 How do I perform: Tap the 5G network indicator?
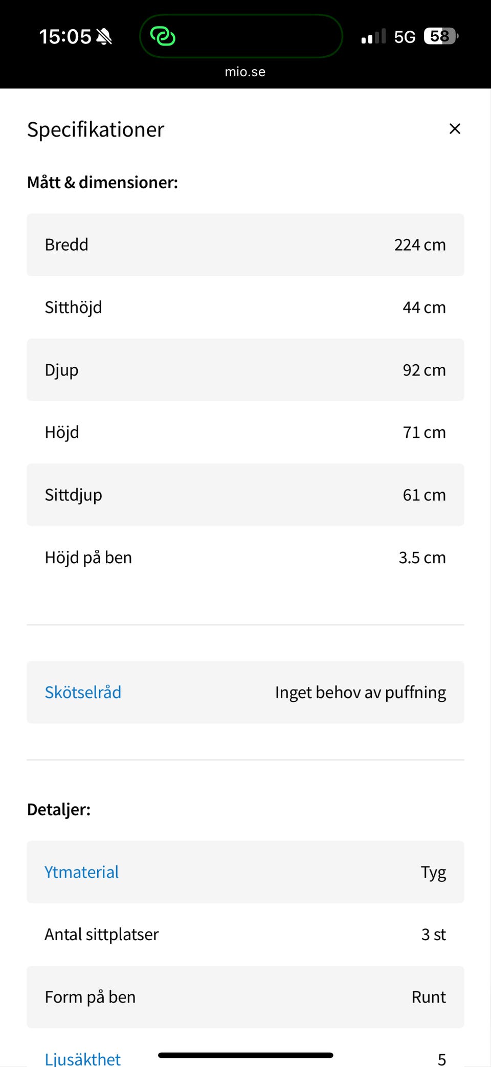pyautogui.click(x=405, y=37)
